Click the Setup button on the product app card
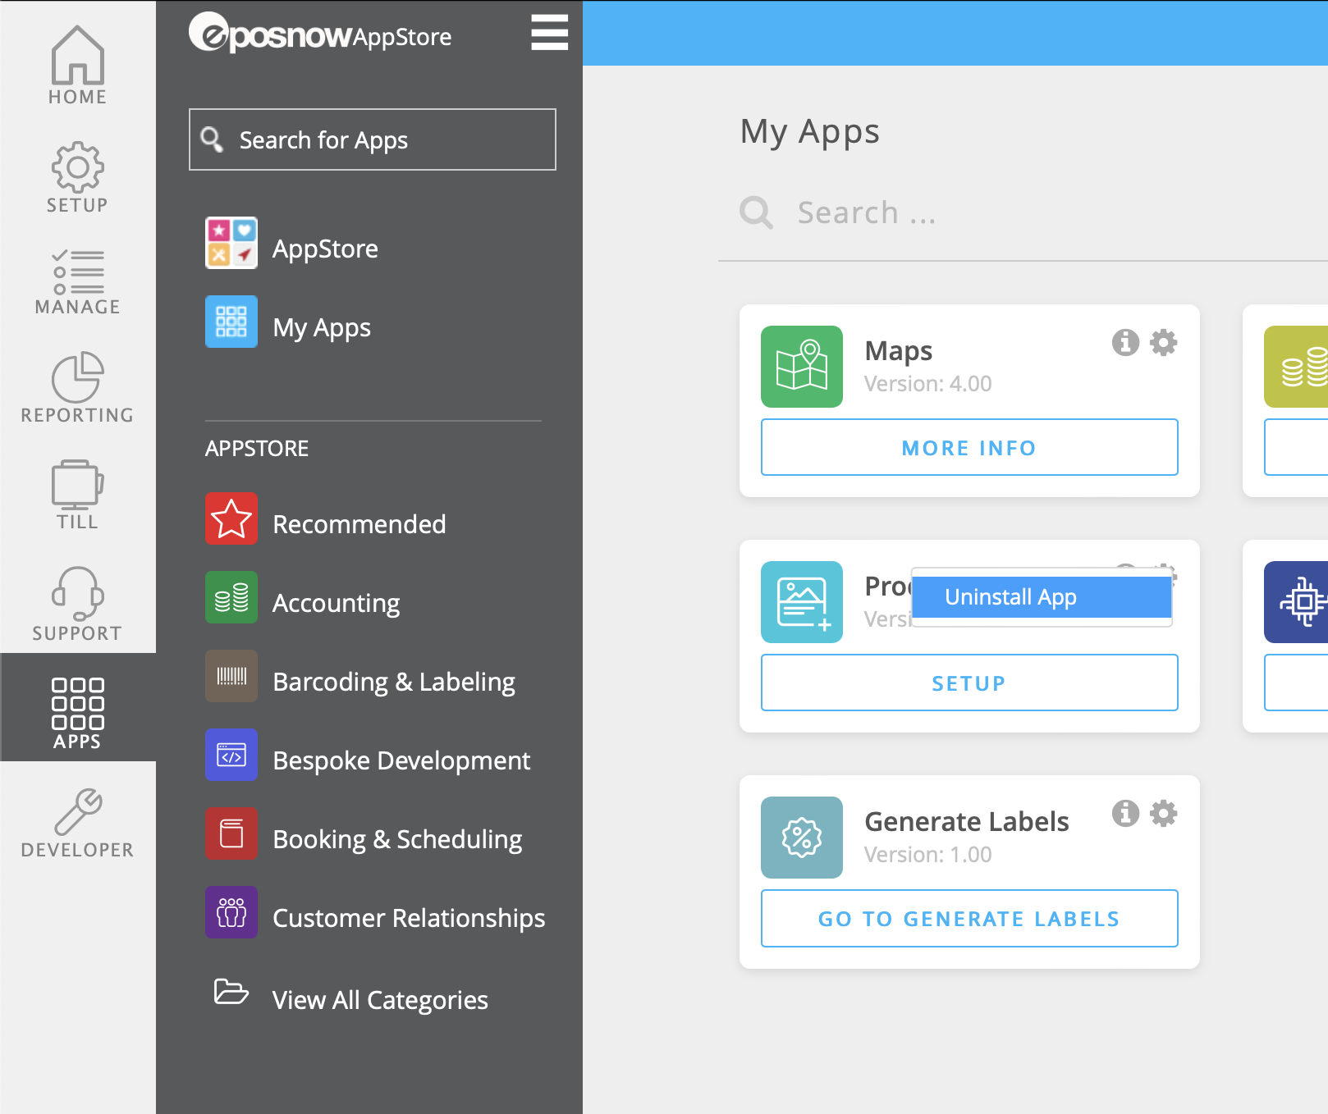Viewport: 1328px width, 1114px height. (969, 683)
